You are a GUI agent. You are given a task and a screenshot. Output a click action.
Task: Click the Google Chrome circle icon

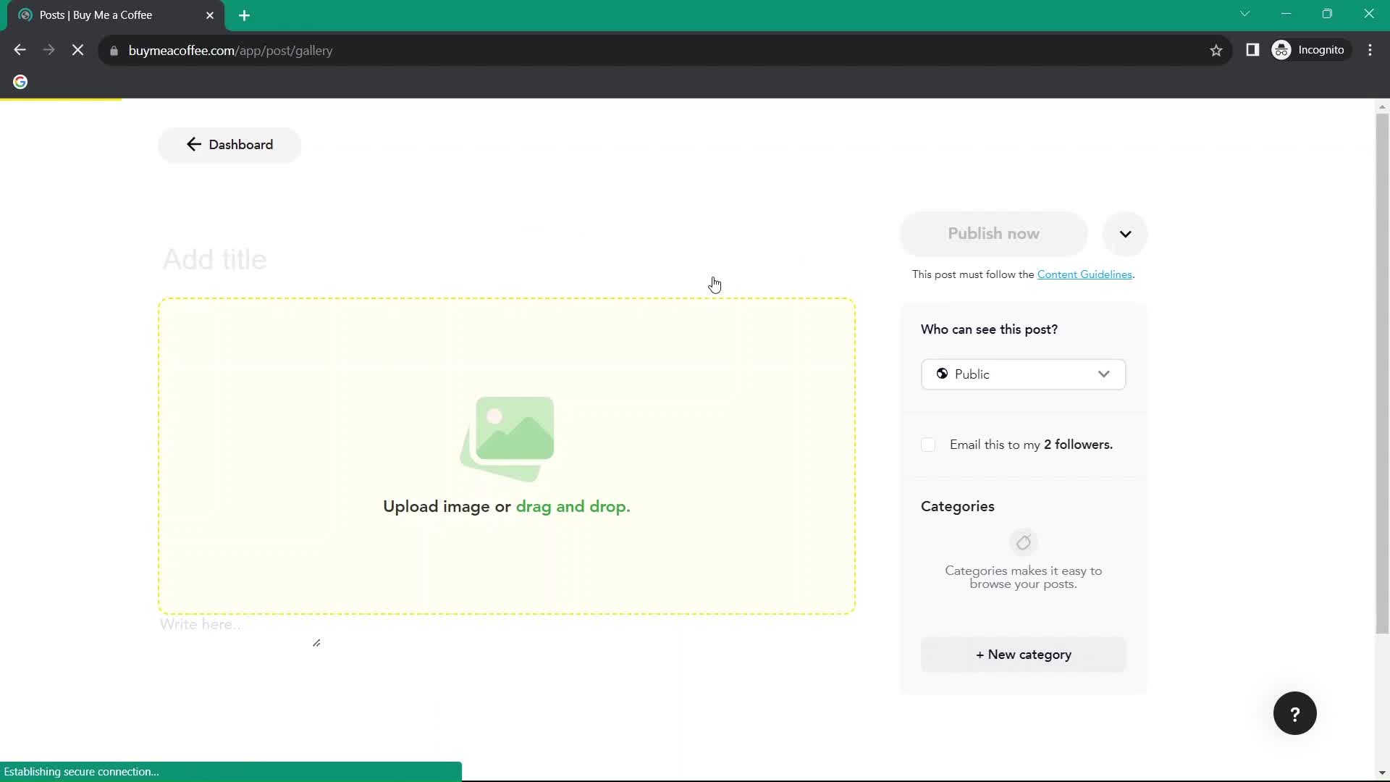(x=20, y=82)
